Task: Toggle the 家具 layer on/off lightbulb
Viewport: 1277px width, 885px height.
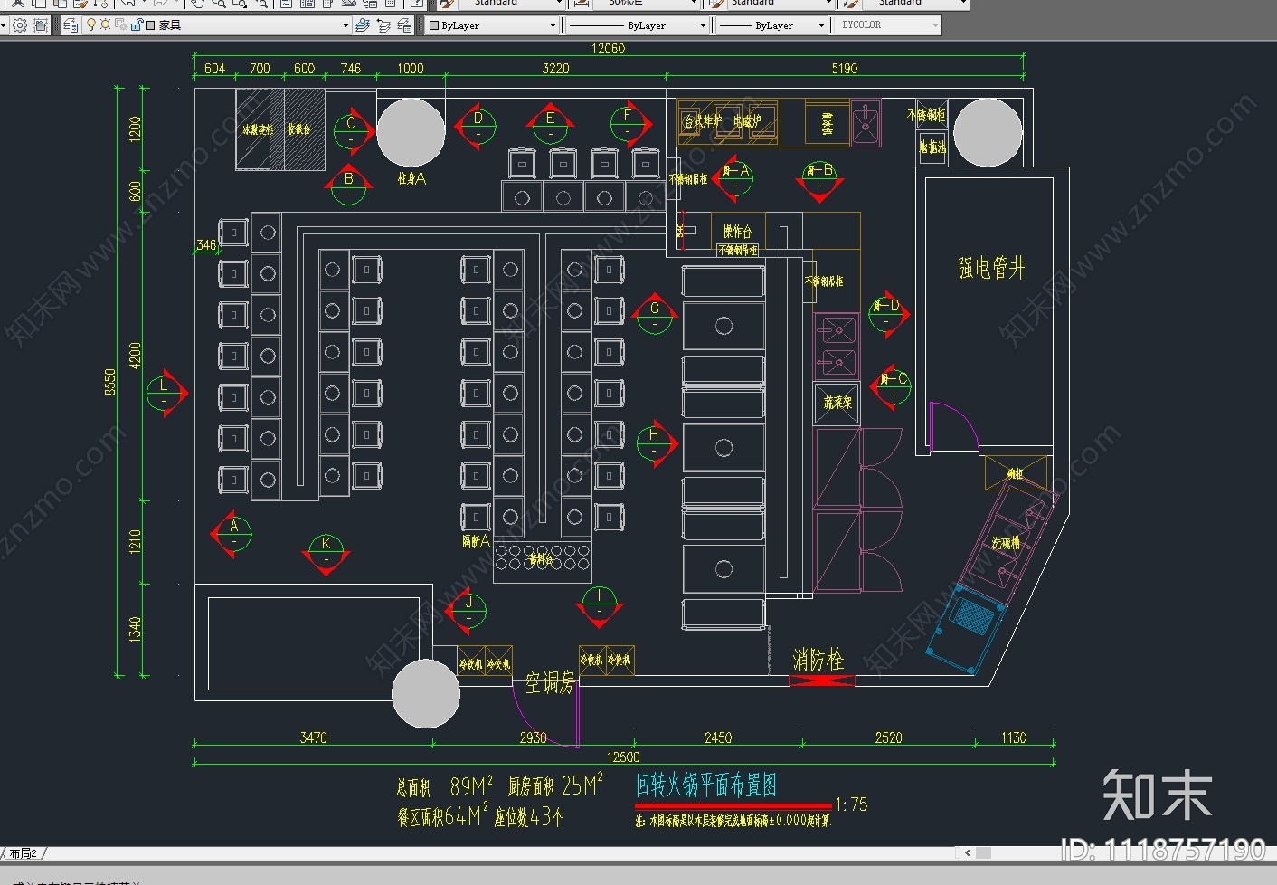Action: pyautogui.click(x=90, y=25)
